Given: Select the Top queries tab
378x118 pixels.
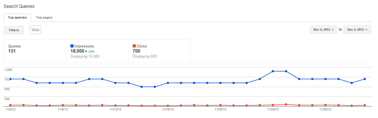Looking at the screenshot, I should click(x=17, y=17).
